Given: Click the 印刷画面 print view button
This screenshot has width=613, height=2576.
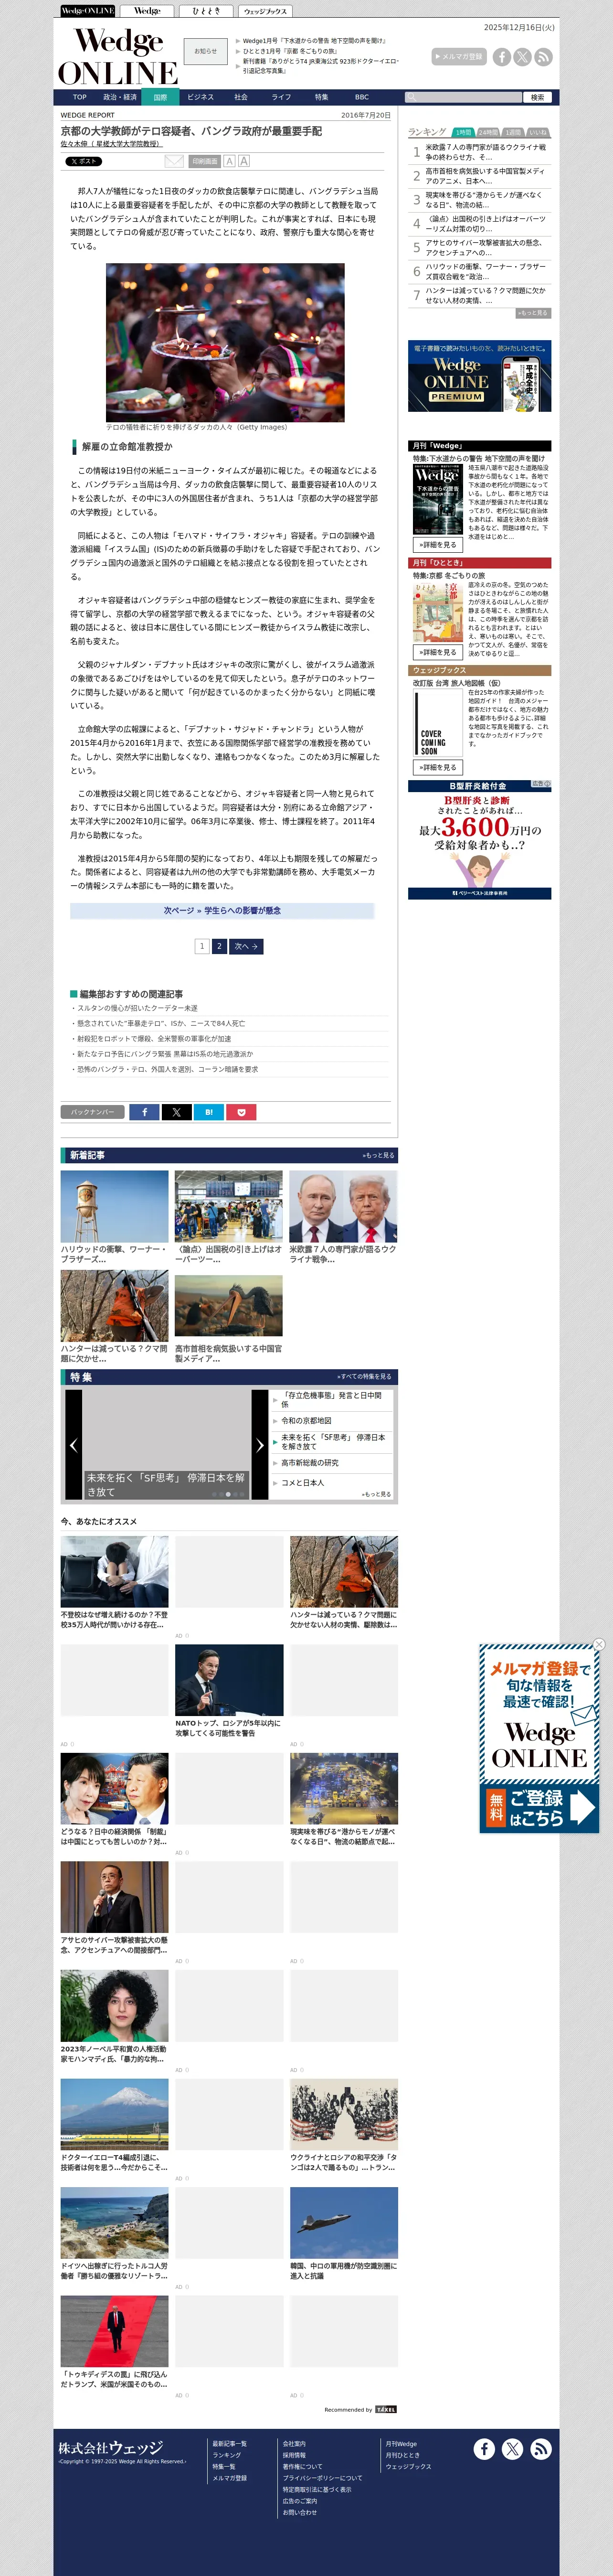Looking at the screenshot, I should (205, 161).
